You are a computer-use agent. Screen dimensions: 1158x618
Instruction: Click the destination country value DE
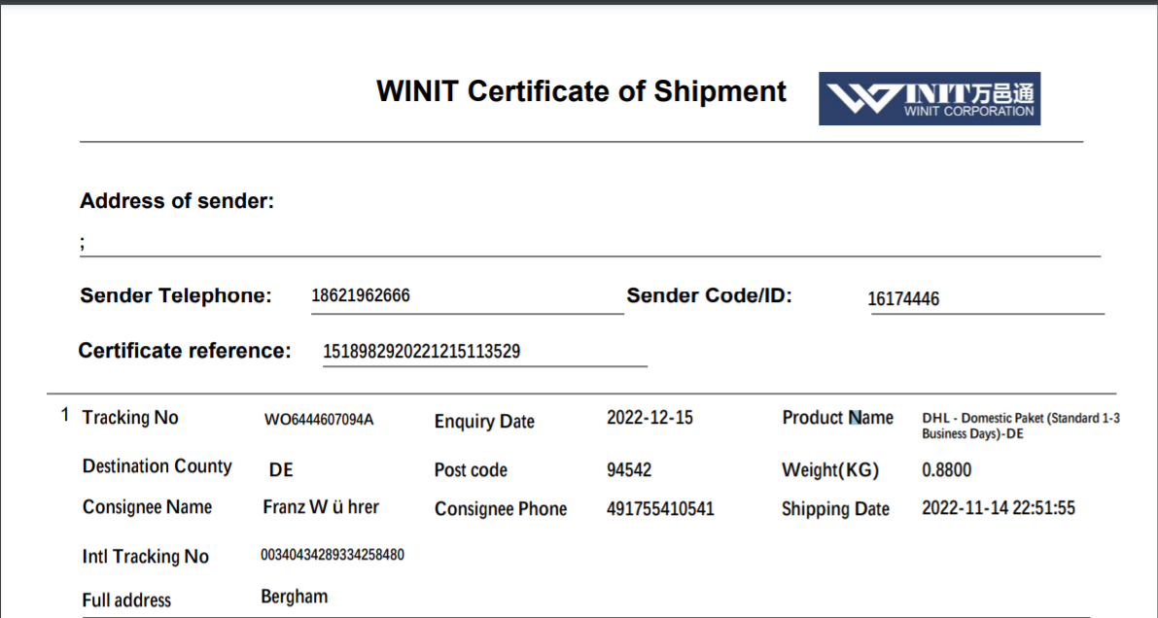point(281,470)
